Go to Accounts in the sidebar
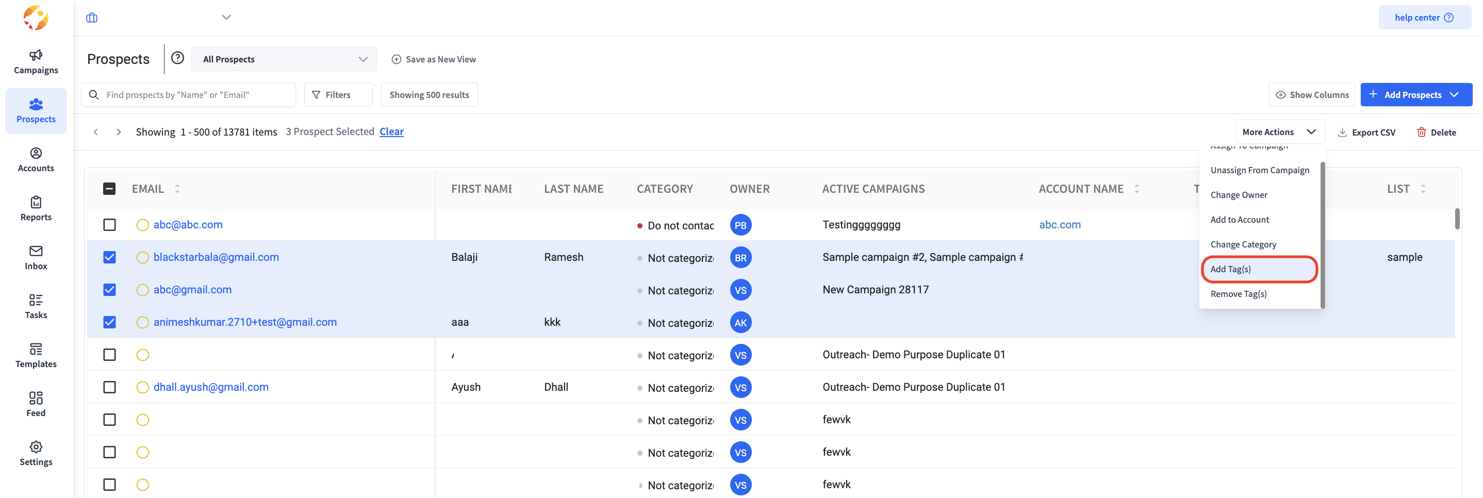 point(36,159)
